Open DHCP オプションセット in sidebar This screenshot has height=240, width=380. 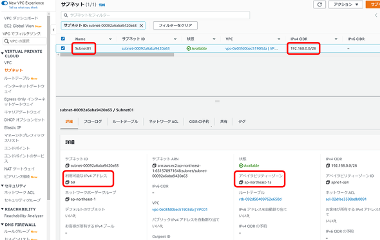tap(24, 120)
